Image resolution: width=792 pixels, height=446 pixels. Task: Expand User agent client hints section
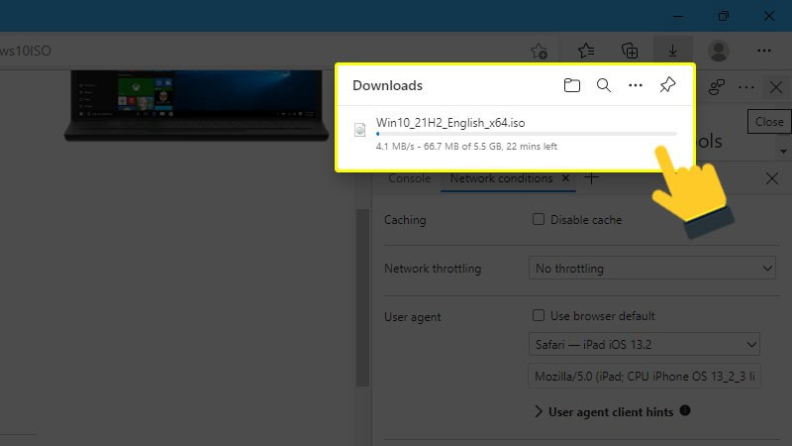coord(539,411)
